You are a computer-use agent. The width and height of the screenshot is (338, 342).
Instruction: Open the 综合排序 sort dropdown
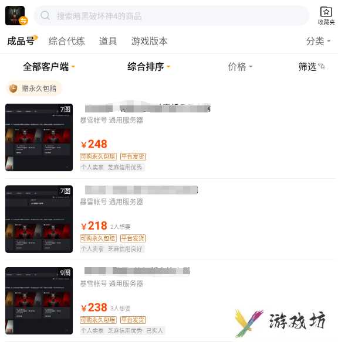pyautogui.click(x=149, y=67)
